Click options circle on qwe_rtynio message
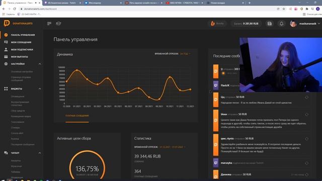Viewport: 322px width, 181px height. tap(306, 139)
